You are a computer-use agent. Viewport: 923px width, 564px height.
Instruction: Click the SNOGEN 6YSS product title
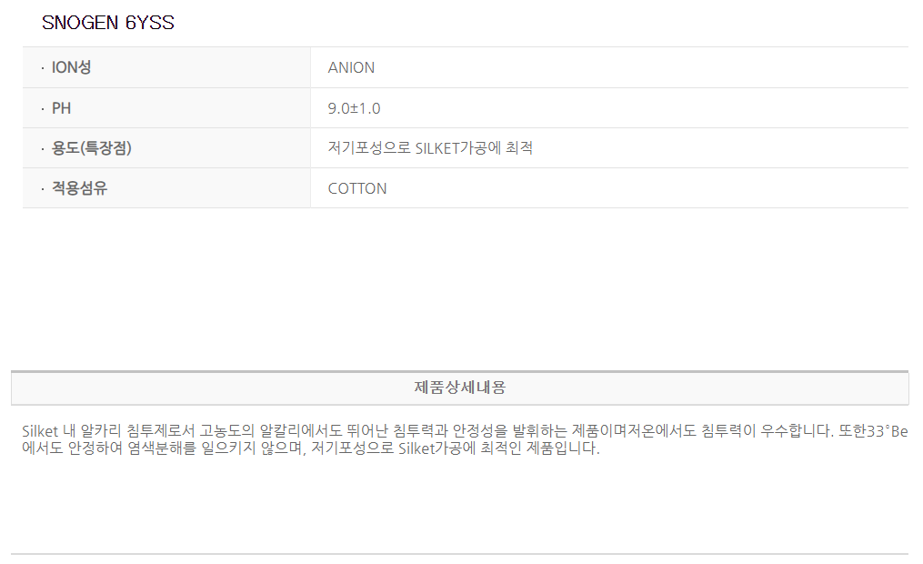pos(108,24)
